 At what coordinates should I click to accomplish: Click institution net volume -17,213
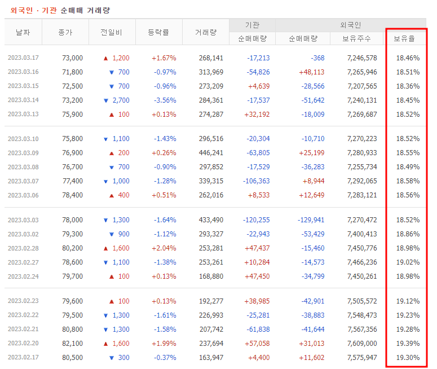coord(258,58)
